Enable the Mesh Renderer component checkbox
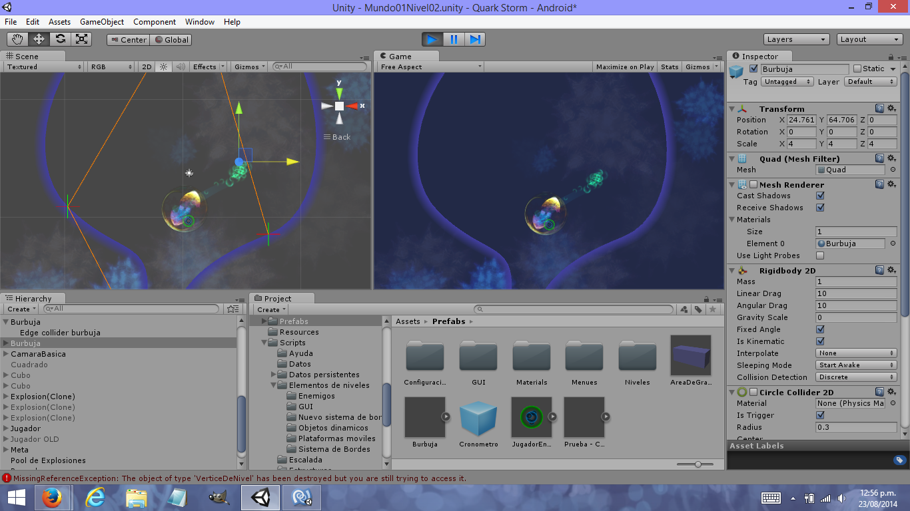Screen dimensions: 910x511 tap(753, 184)
